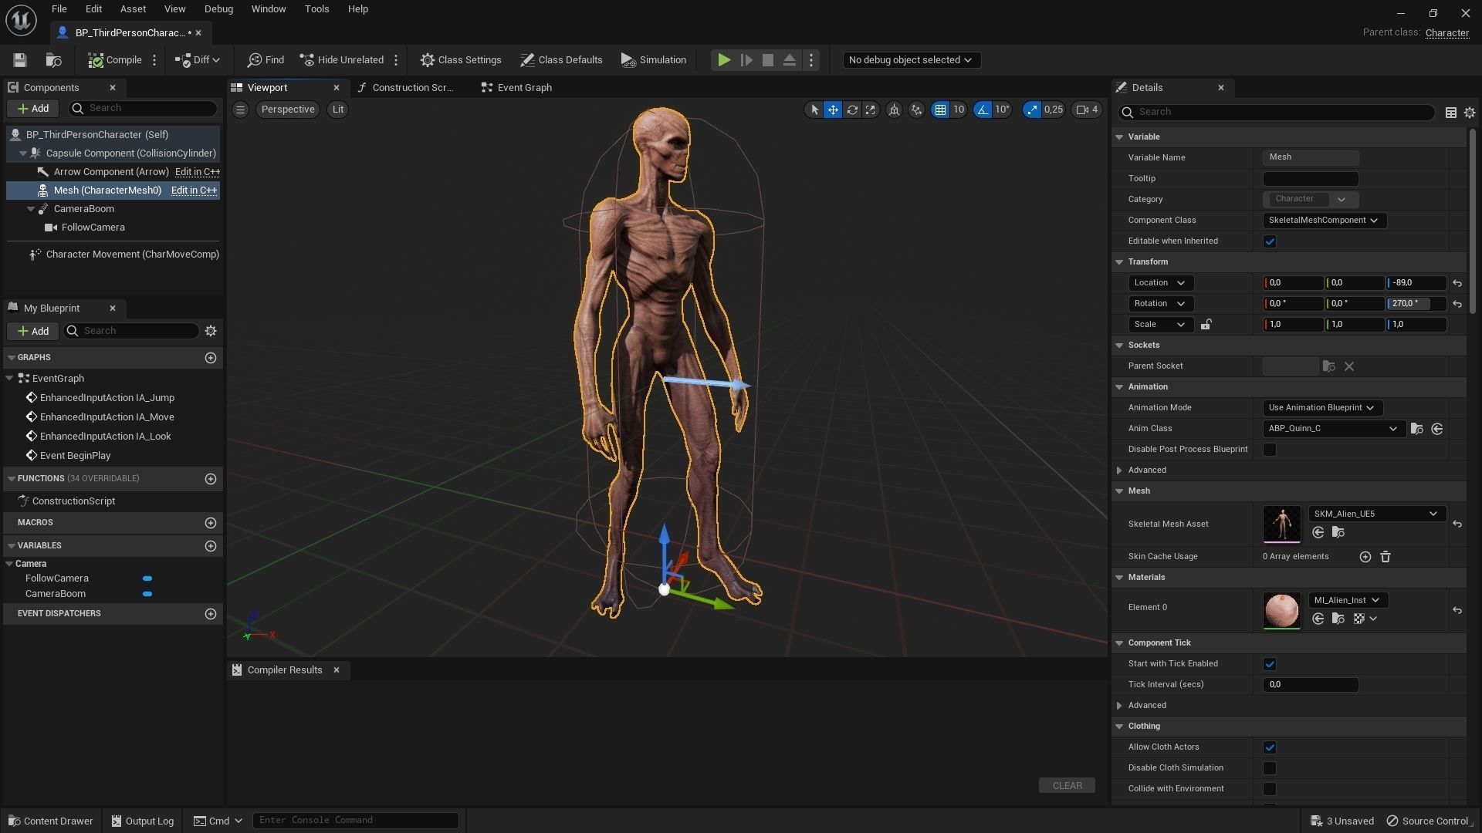Open MI_Alien_Inst material dropdown

[1347, 600]
